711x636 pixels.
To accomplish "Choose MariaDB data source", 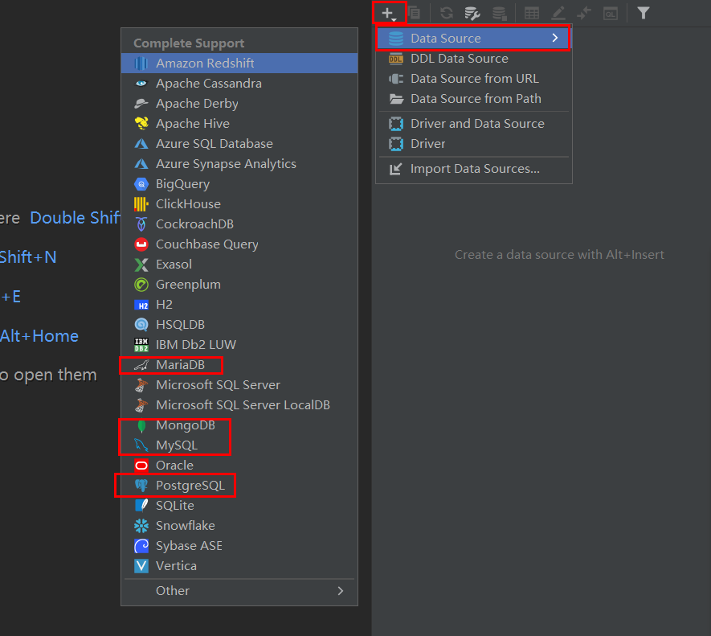I will click(x=239, y=365).
